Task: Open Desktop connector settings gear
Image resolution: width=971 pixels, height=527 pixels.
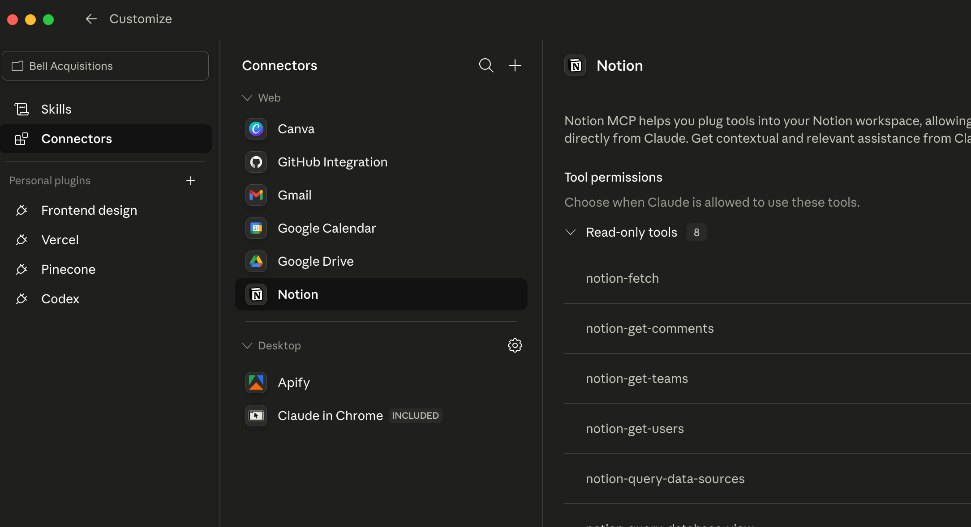Action: 515,345
